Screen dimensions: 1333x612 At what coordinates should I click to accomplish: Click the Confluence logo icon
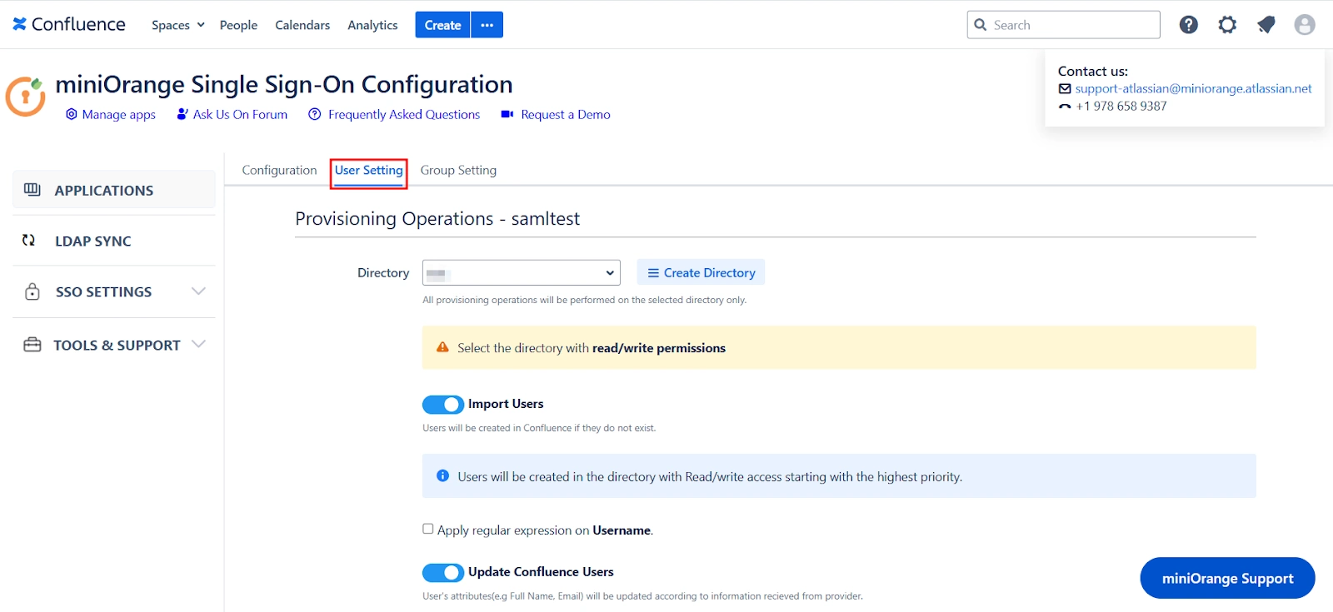tap(20, 24)
